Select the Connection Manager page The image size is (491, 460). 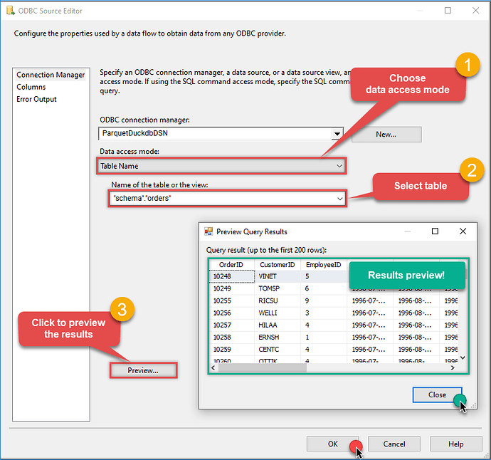point(51,75)
